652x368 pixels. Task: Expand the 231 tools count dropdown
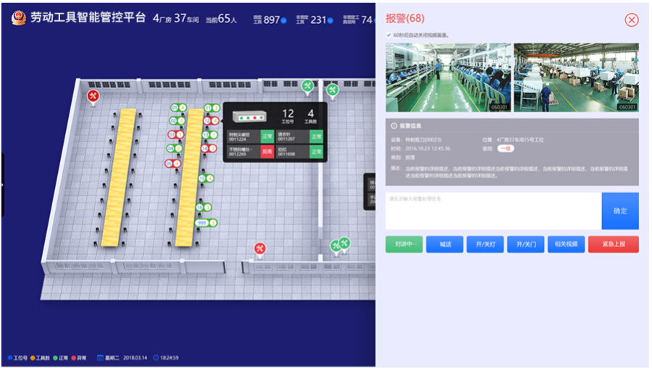[330, 20]
